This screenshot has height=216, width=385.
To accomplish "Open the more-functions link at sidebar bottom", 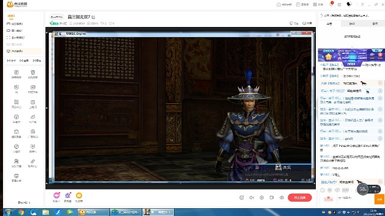I will [x=24, y=203].
